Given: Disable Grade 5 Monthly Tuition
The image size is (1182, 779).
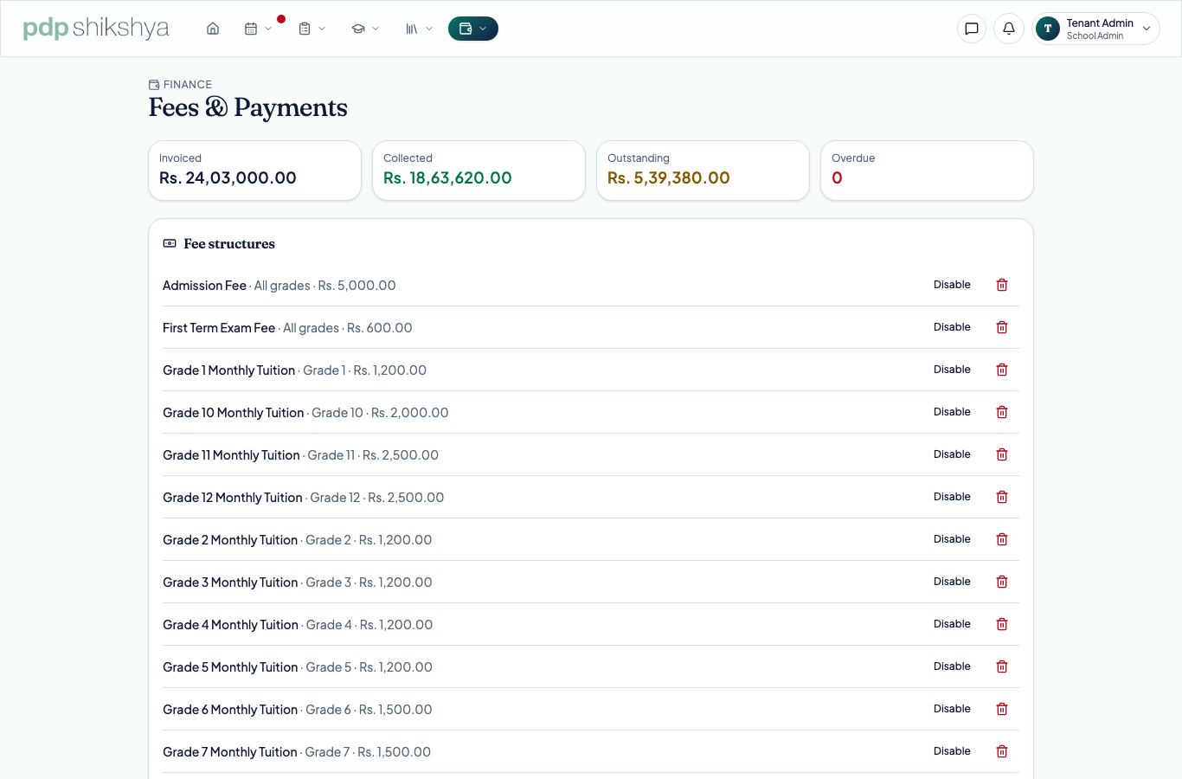Looking at the screenshot, I should point(952,666).
